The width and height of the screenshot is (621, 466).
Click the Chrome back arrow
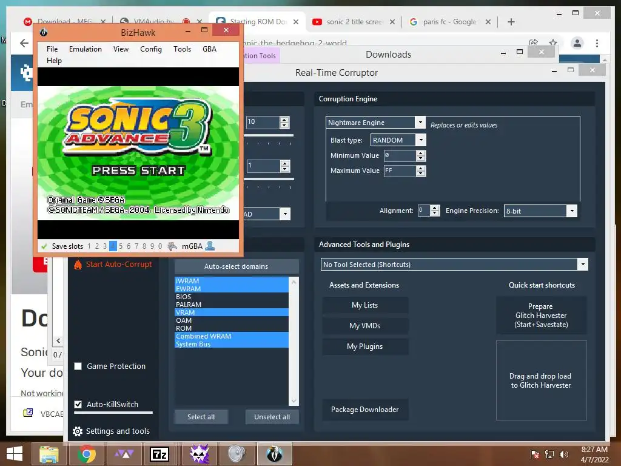coord(24,43)
